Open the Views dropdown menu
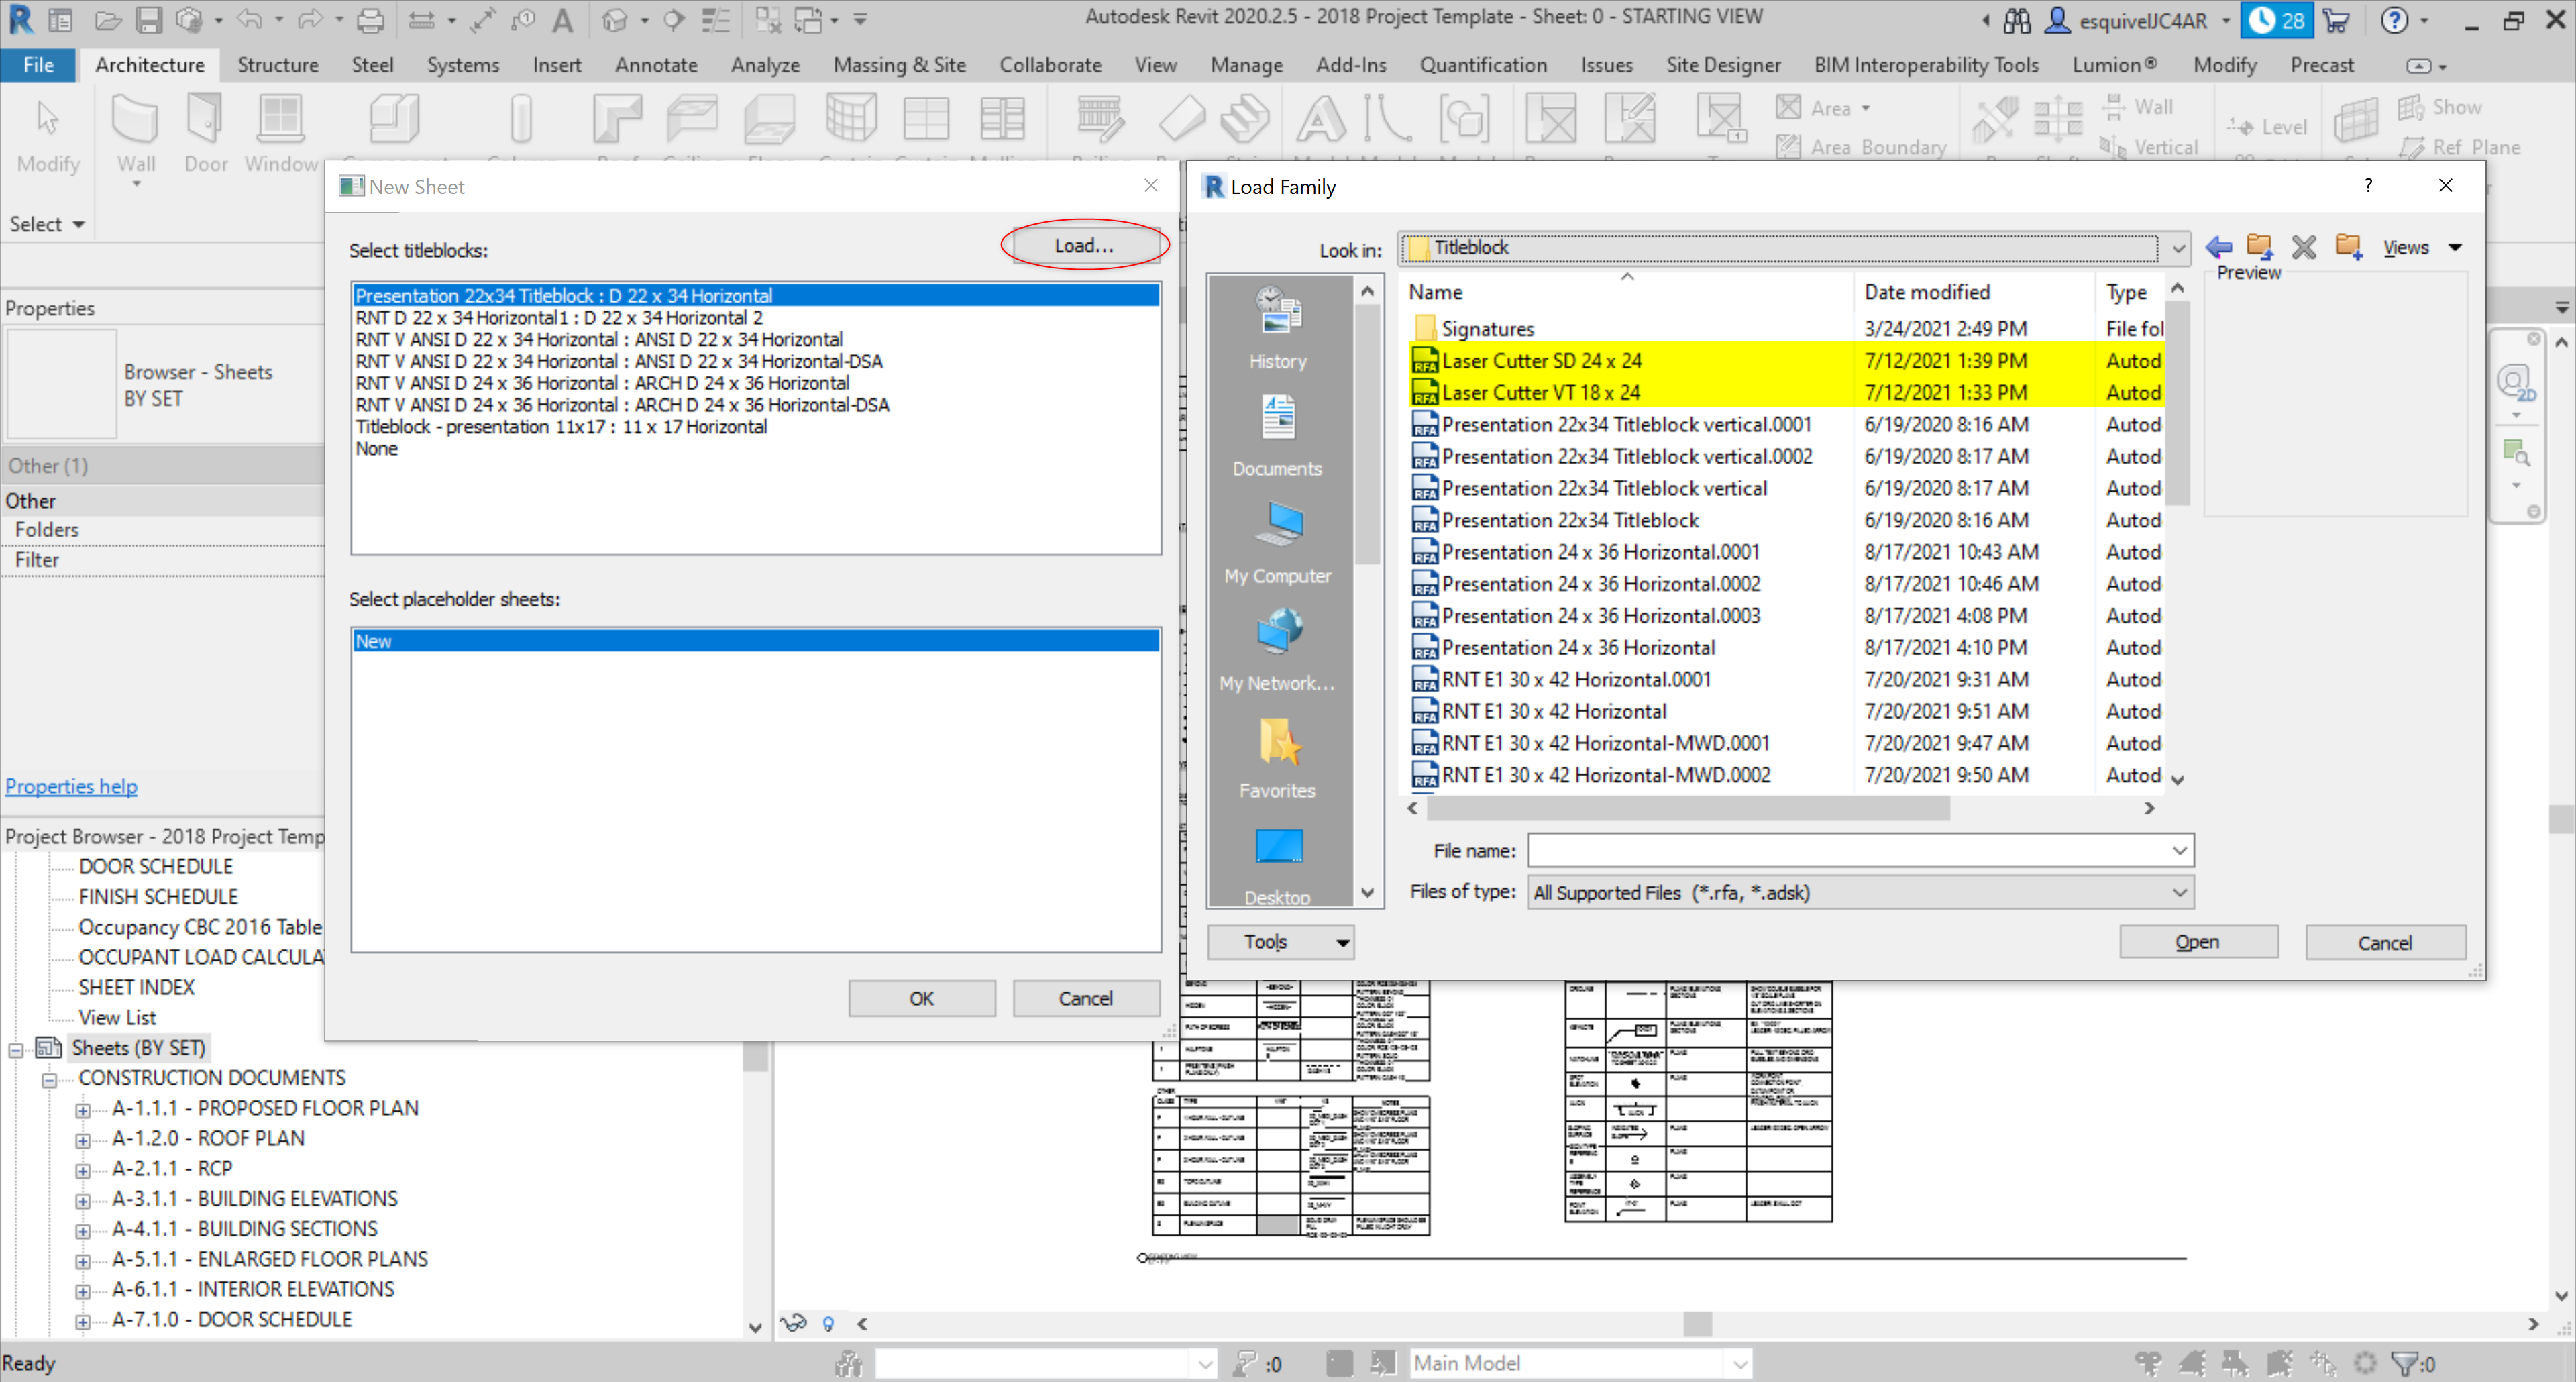Image resolution: width=2576 pixels, height=1382 pixels. pos(2421,247)
